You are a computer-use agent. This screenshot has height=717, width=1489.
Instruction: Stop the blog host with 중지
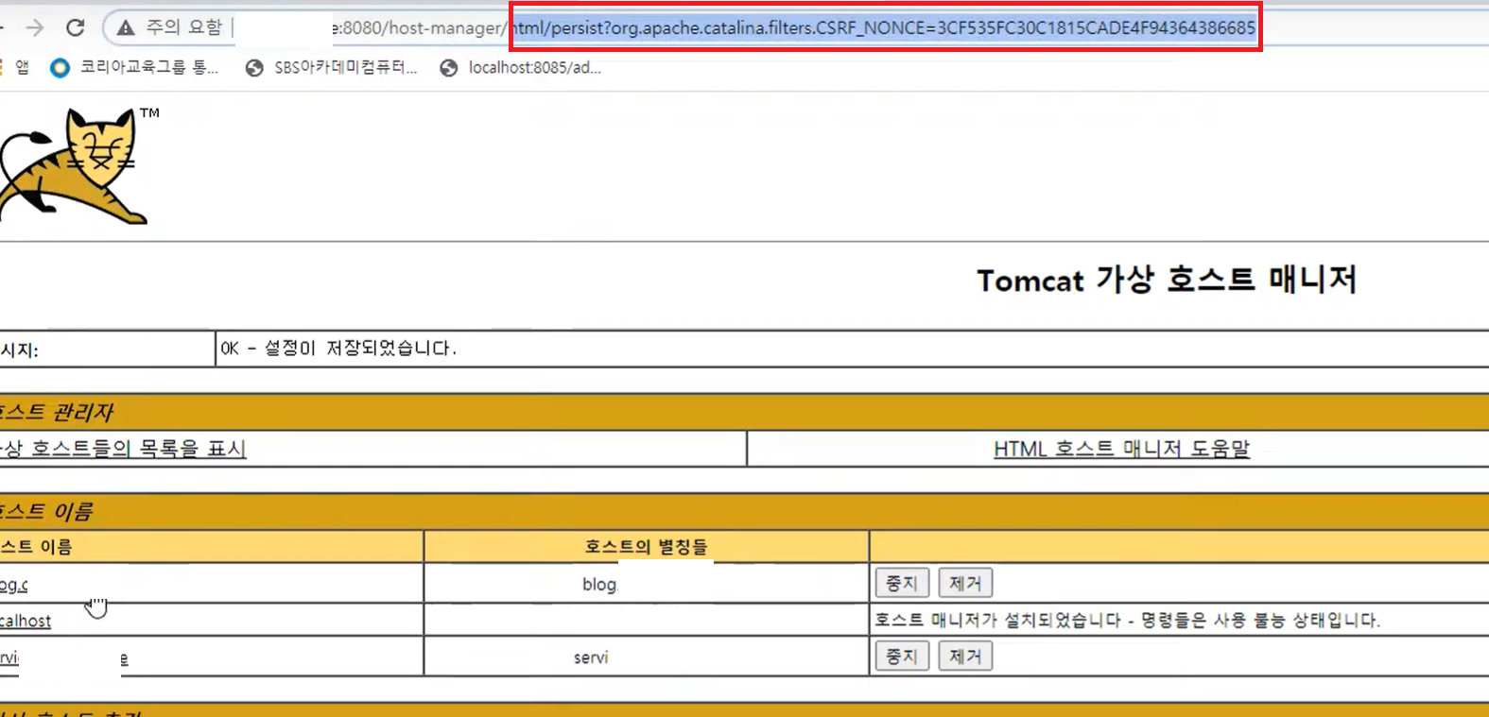(x=902, y=583)
